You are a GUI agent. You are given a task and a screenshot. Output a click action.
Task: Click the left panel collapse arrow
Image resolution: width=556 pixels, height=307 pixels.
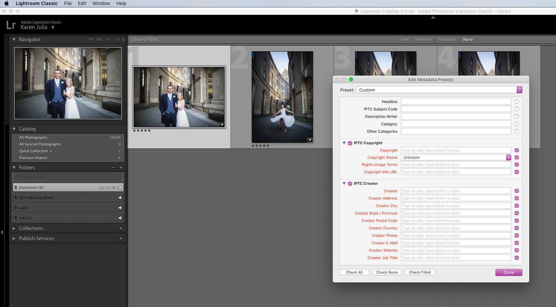click(2, 232)
